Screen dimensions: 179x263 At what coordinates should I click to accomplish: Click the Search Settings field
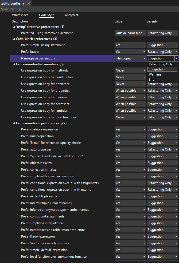click(27, 9)
